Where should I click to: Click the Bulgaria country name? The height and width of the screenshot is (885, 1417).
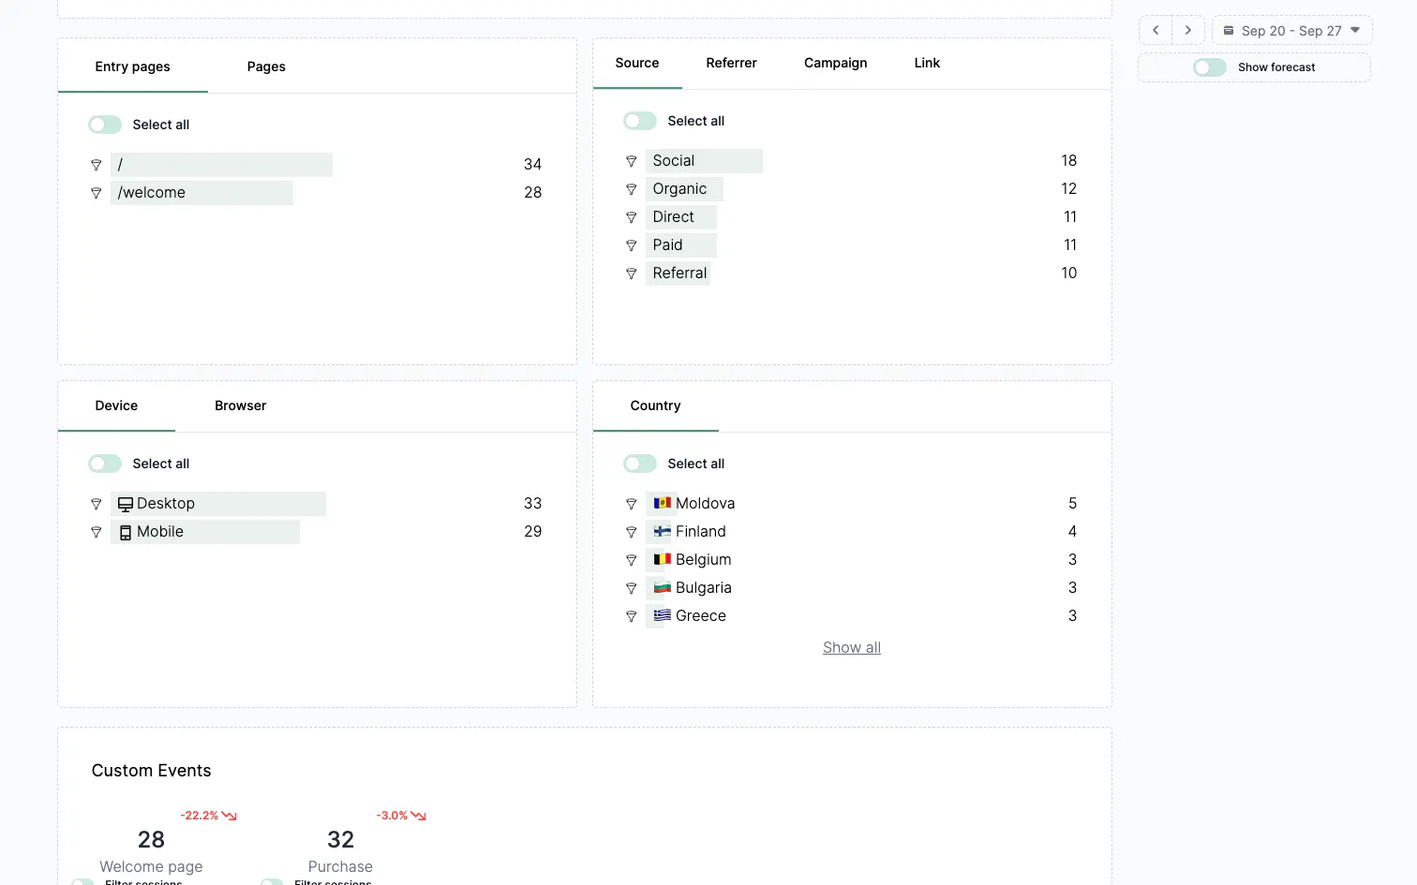(704, 588)
